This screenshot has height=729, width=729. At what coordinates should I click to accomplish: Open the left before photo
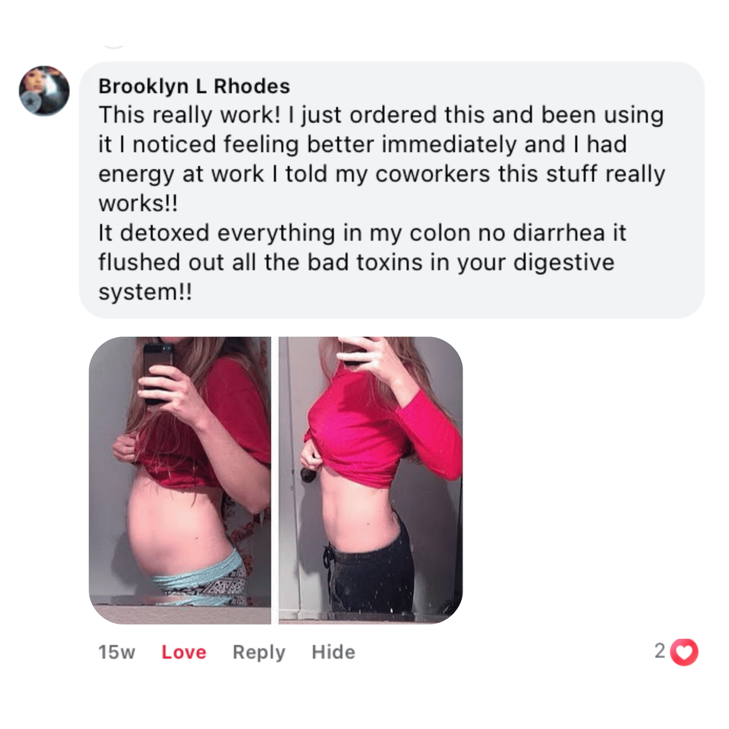tap(180, 480)
